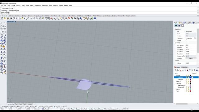Image resolution: width=199 pixels, height=112 pixels.
Task: Toggle the Mid osnap checkbox
Action: click(16, 107)
